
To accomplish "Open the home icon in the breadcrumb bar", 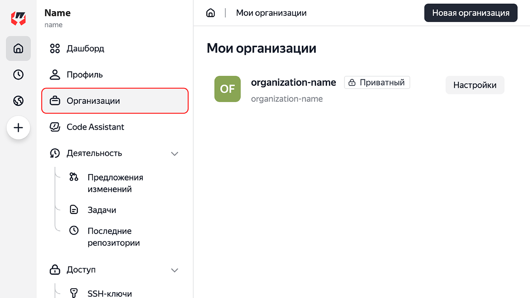I will tap(210, 13).
